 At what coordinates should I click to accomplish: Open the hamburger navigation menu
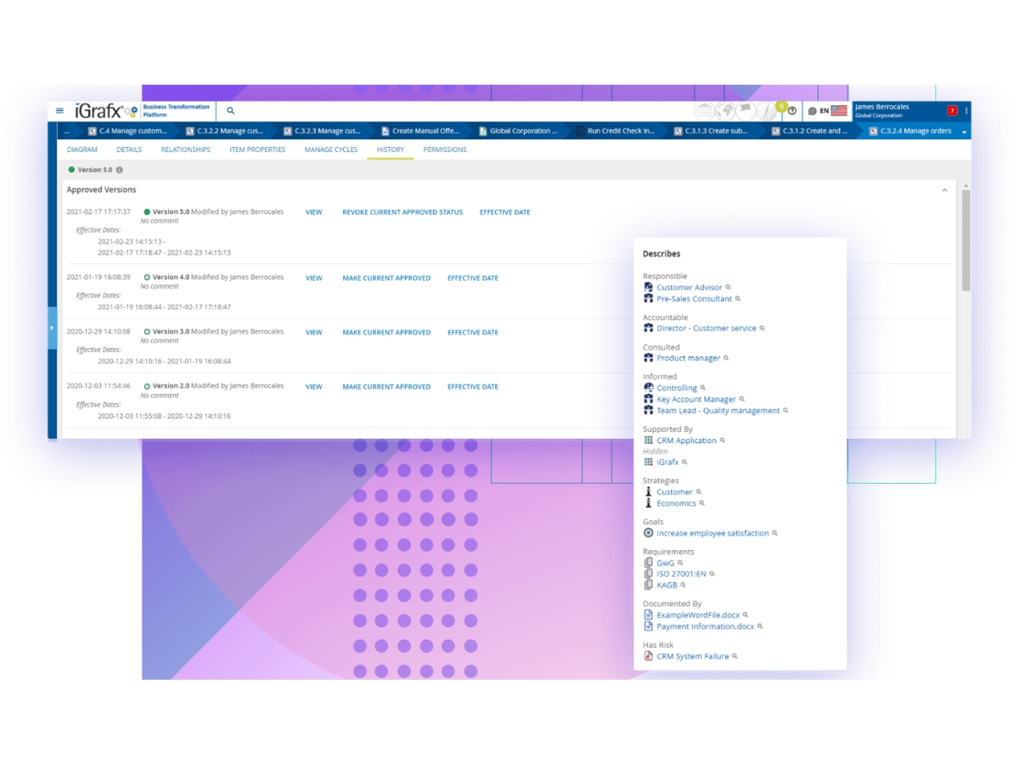pyautogui.click(x=59, y=110)
